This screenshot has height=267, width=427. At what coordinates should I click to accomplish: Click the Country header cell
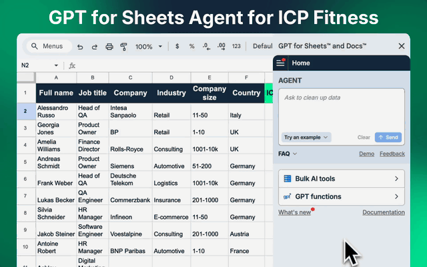coord(246,93)
